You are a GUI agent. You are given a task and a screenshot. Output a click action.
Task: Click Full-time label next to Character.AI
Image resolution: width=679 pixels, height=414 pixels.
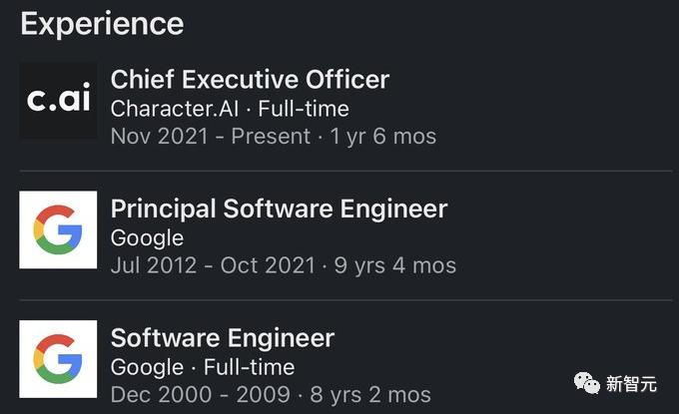(303, 108)
